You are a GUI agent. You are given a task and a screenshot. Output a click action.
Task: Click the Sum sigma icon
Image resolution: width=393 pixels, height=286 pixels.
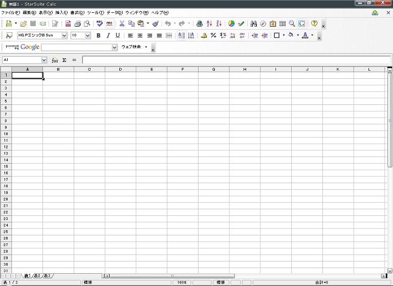(x=64, y=60)
